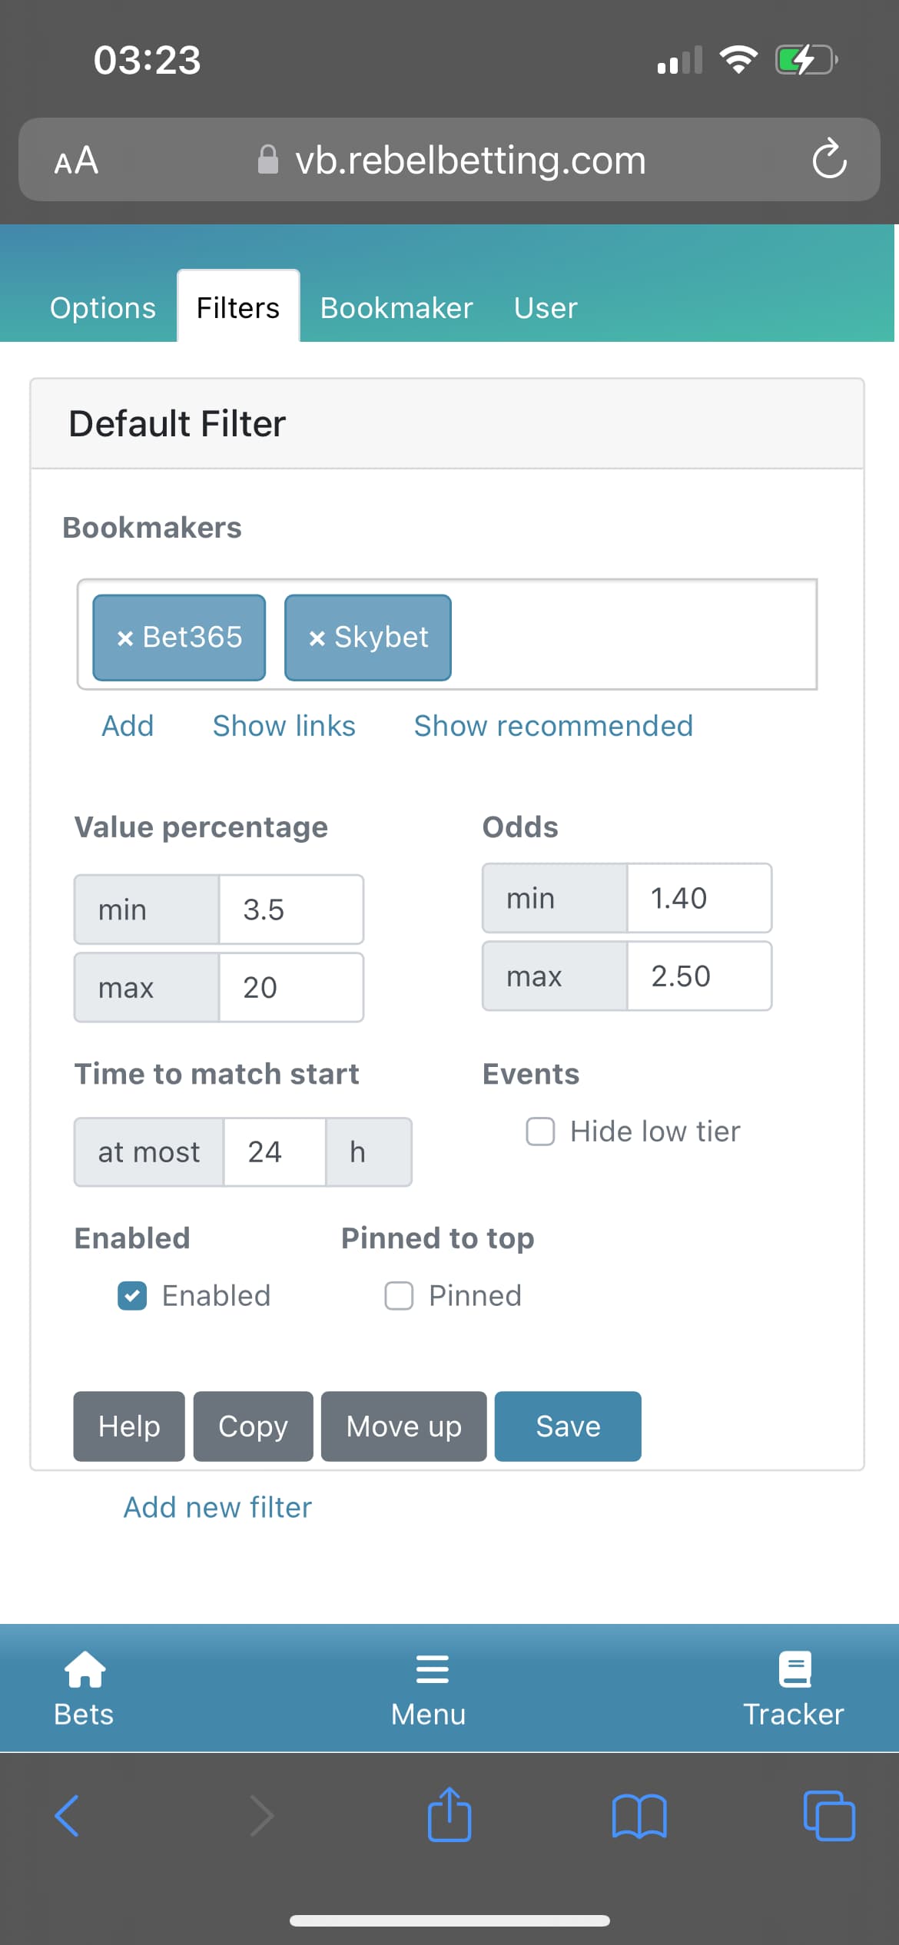Open Safari bookmarks icon
The height and width of the screenshot is (1945, 899).
click(639, 1817)
